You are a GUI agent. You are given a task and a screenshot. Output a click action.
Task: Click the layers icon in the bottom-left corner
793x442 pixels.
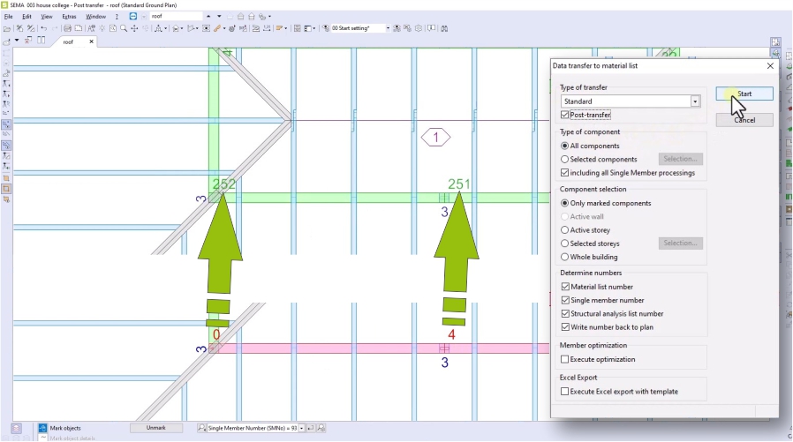pyautogui.click(x=17, y=428)
